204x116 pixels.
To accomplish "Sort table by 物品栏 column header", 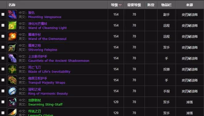I will coord(166,5).
